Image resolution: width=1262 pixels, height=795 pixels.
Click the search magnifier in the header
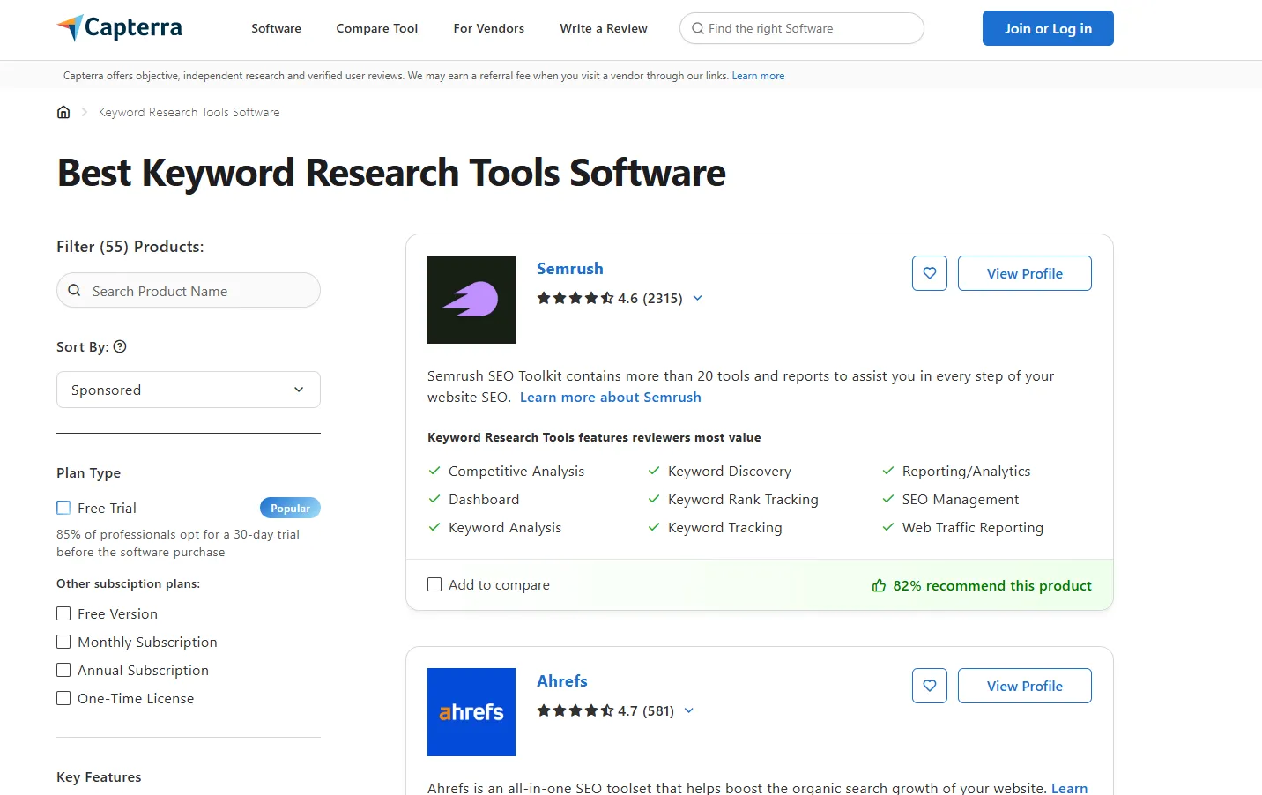[697, 28]
